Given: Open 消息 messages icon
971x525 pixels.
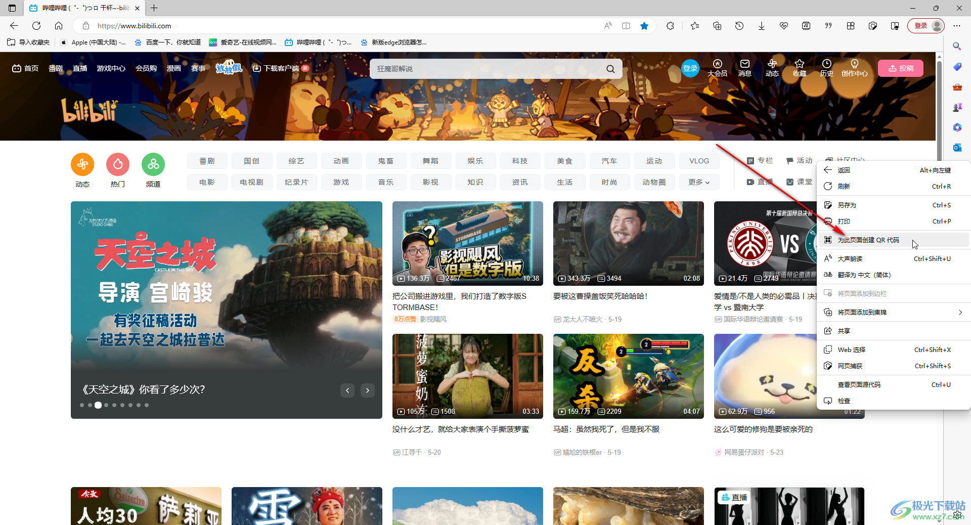Looking at the screenshot, I should point(745,68).
